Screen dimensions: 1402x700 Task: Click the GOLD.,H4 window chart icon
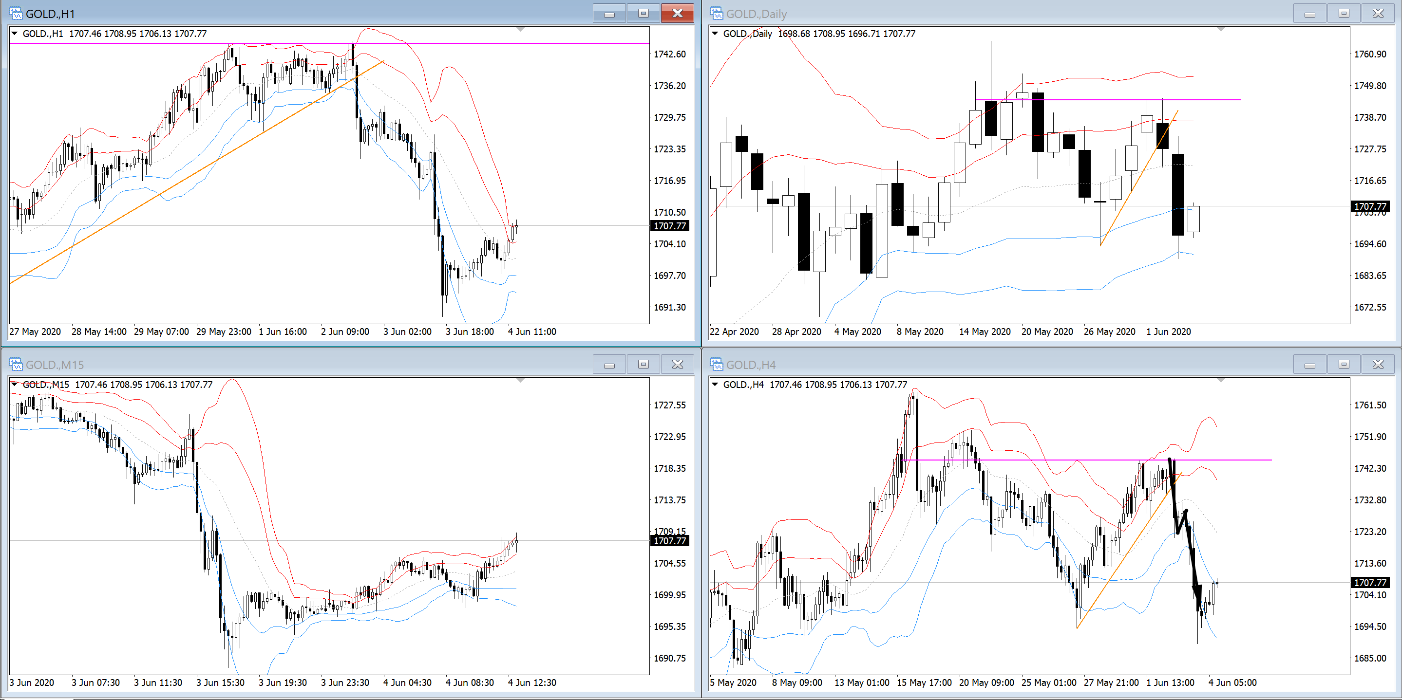(x=716, y=365)
